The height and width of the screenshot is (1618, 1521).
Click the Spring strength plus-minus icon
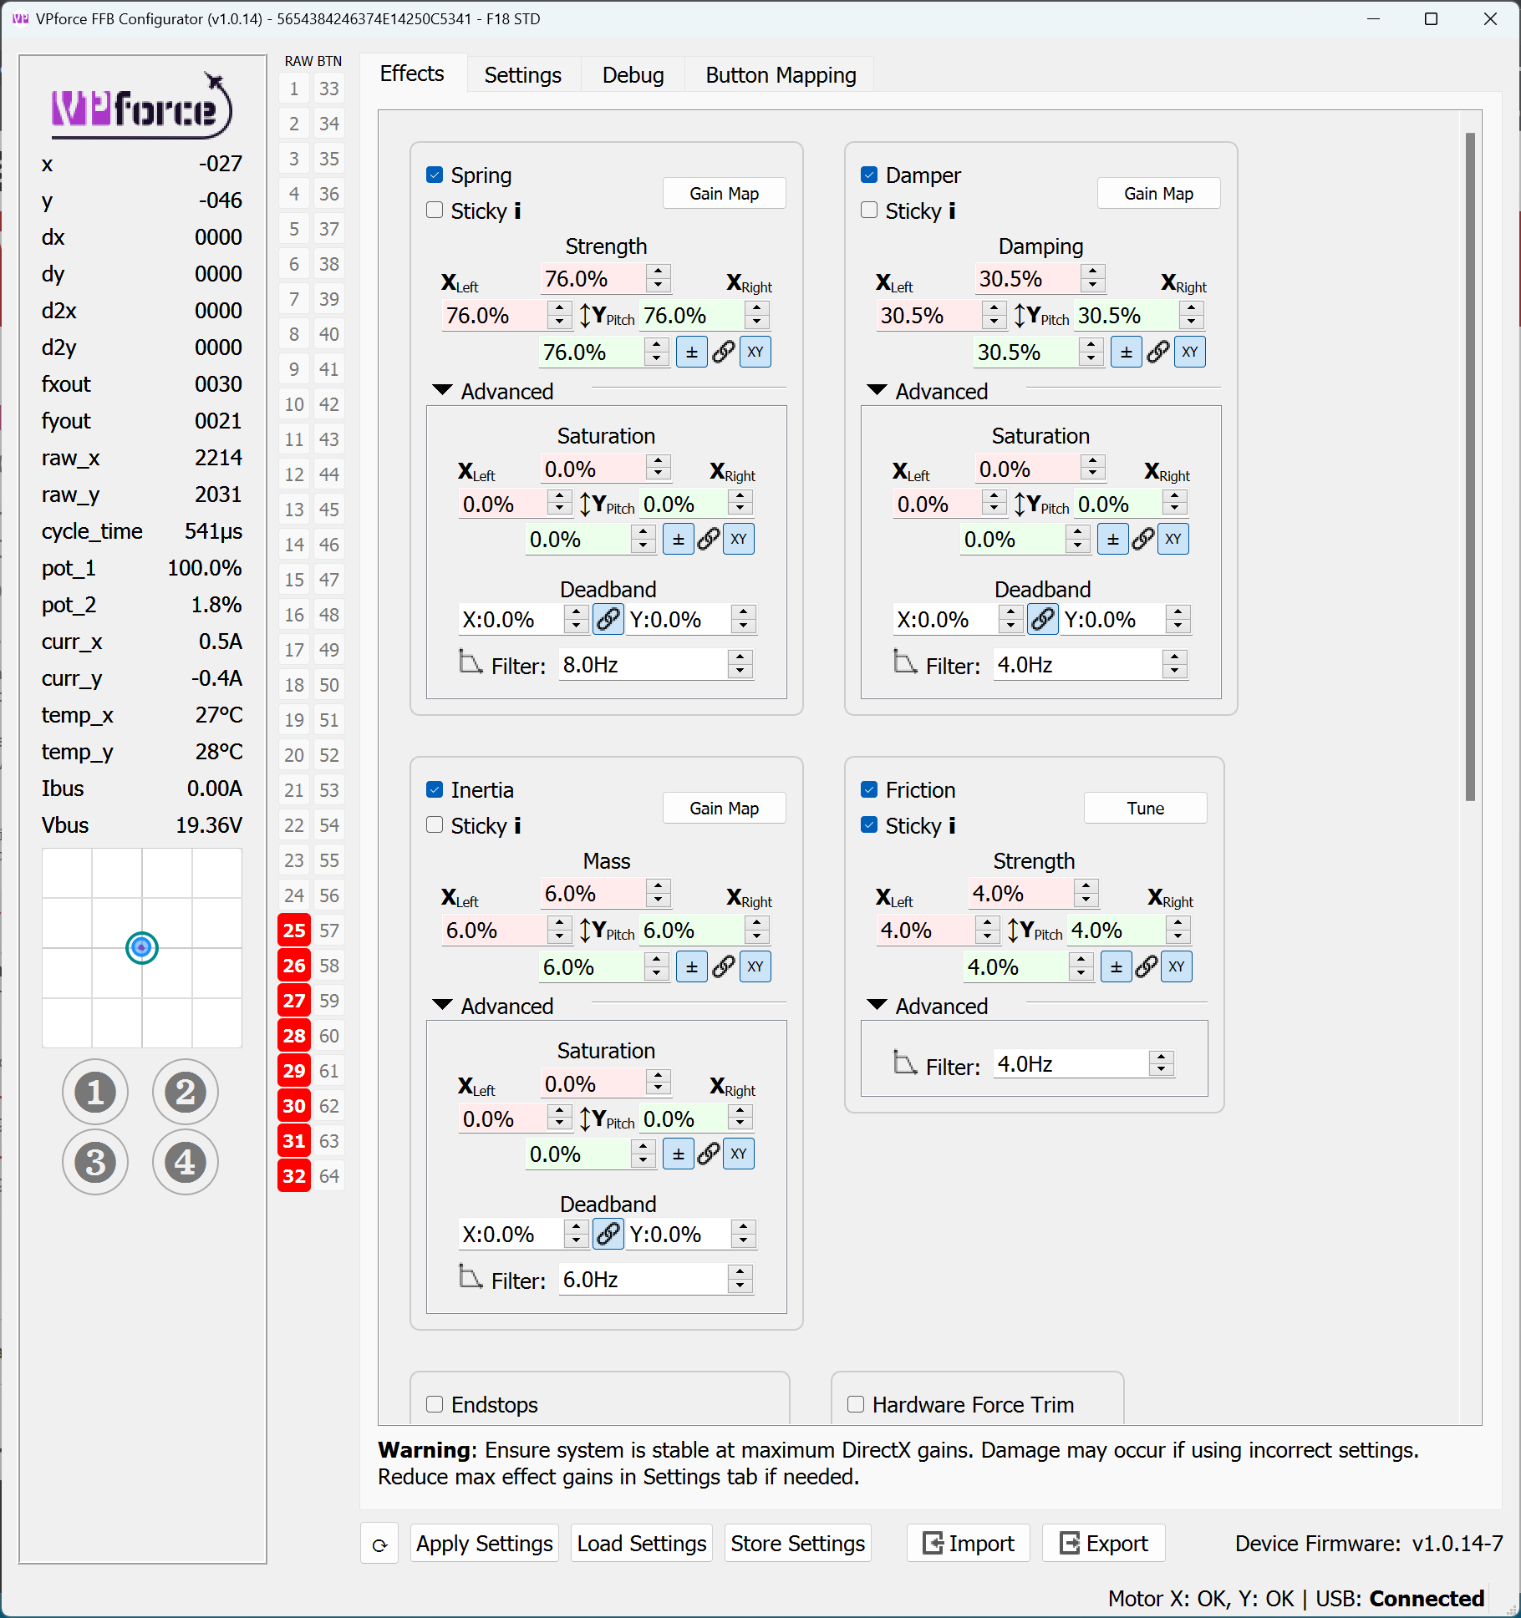[692, 353]
